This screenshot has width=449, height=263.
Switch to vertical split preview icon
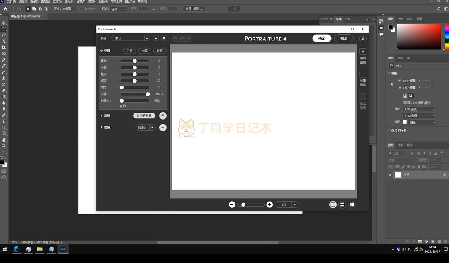[x=352, y=205]
